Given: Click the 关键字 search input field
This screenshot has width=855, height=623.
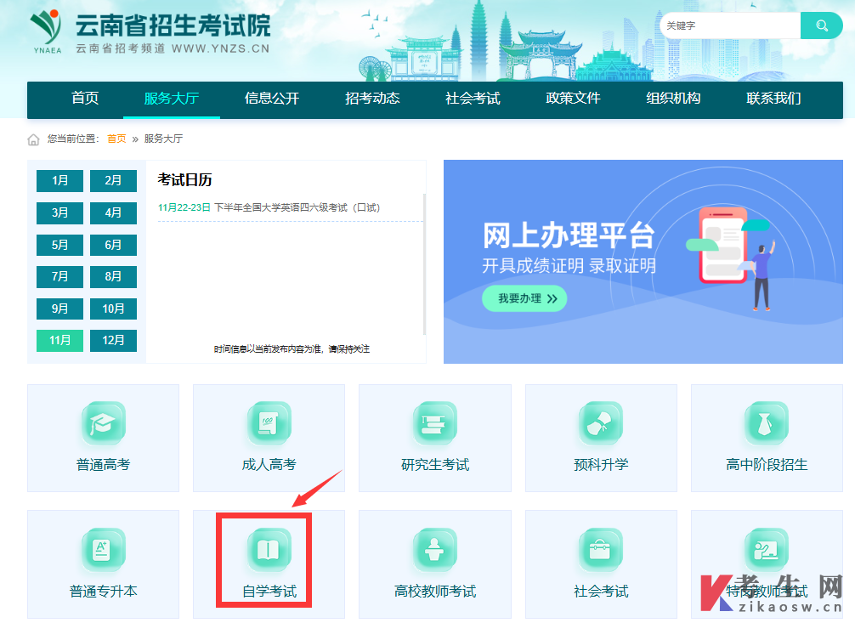Looking at the screenshot, I should pyautogui.click(x=731, y=25).
